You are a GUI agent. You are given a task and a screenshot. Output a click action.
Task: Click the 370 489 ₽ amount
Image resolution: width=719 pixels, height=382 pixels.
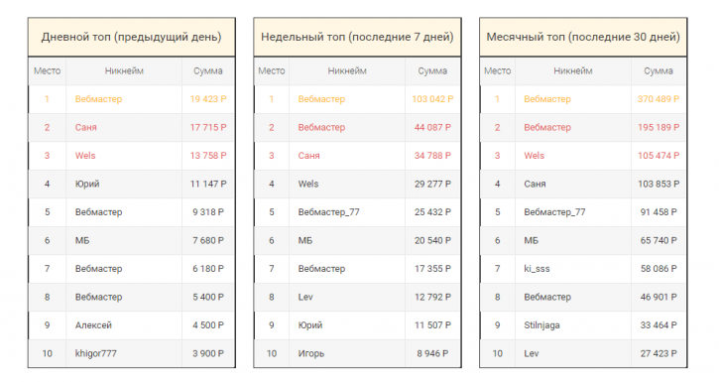(659, 99)
